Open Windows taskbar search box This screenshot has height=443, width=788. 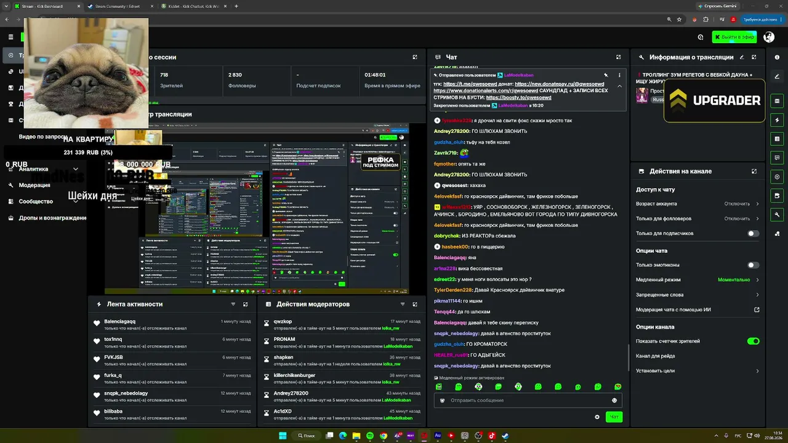(x=307, y=436)
